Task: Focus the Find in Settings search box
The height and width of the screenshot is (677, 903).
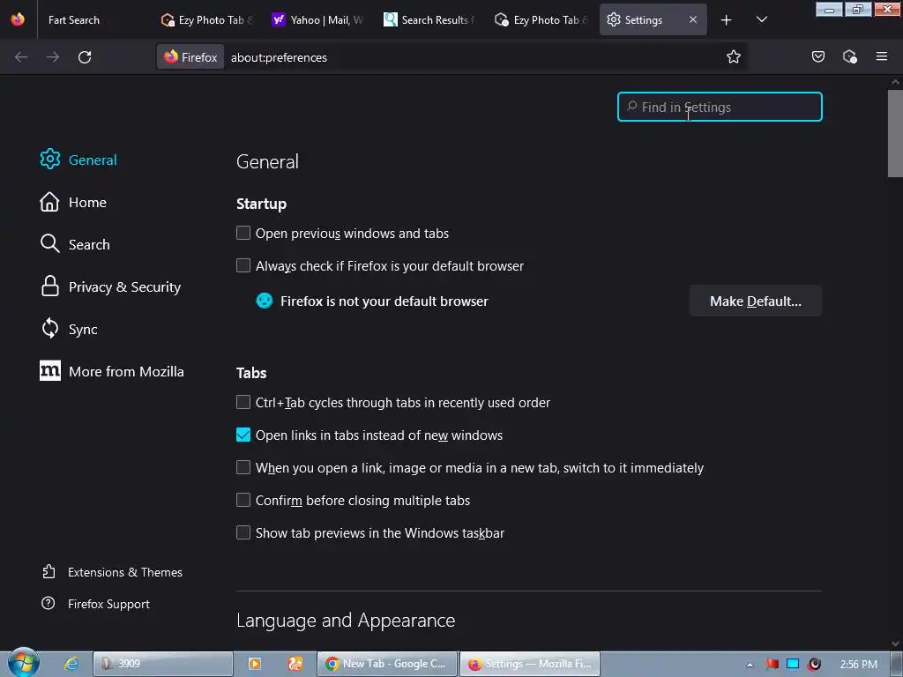Action: click(x=720, y=107)
